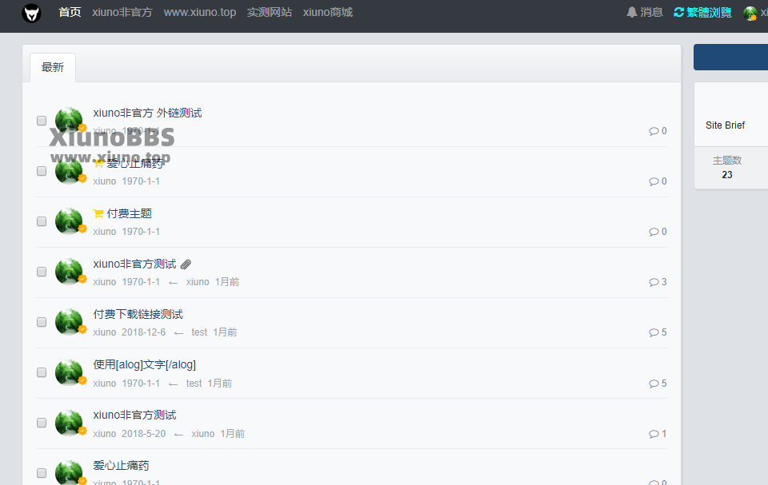The width and height of the screenshot is (768, 485).
Task: Check the box for 付费下载链接测试 thread
Action: tap(42, 322)
